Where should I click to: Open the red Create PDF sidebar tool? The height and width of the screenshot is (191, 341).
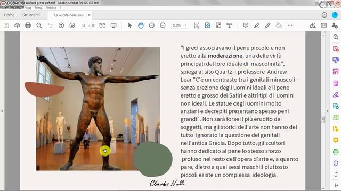point(336,49)
